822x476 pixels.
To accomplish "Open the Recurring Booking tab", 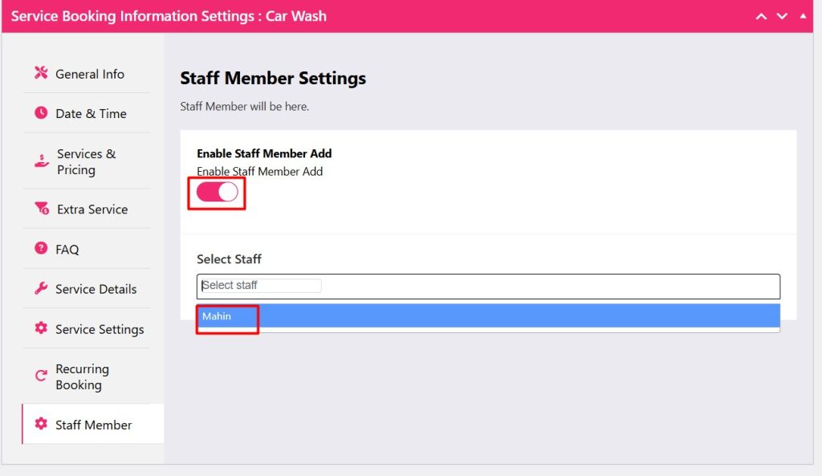I will coord(82,376).
